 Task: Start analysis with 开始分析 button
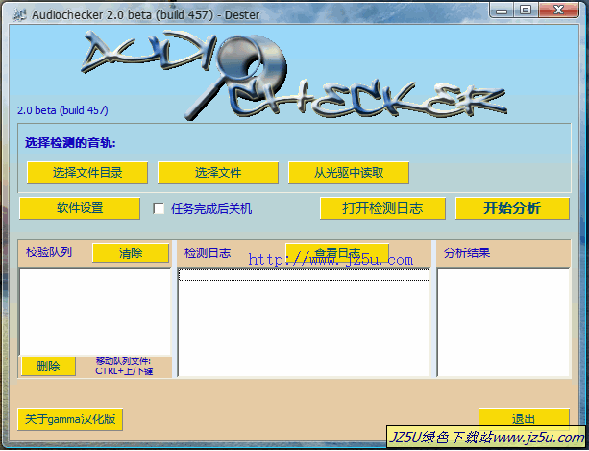tap(512, 208)
